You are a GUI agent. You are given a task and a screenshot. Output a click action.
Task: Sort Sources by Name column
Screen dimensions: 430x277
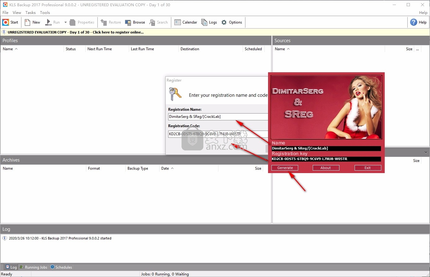coord(329,49)
